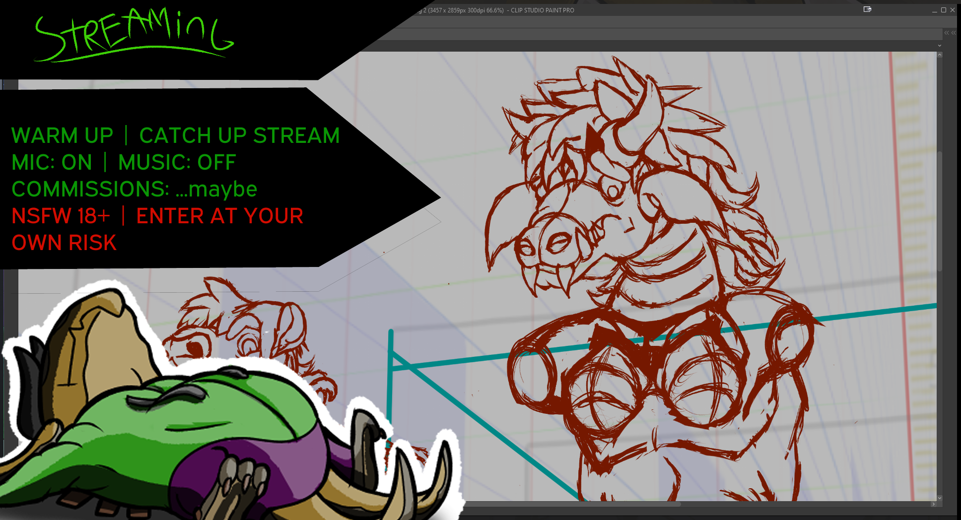
Task: Open the small chevron dropdown above the canvas scrollbar
Action: (x=939, y=46)
